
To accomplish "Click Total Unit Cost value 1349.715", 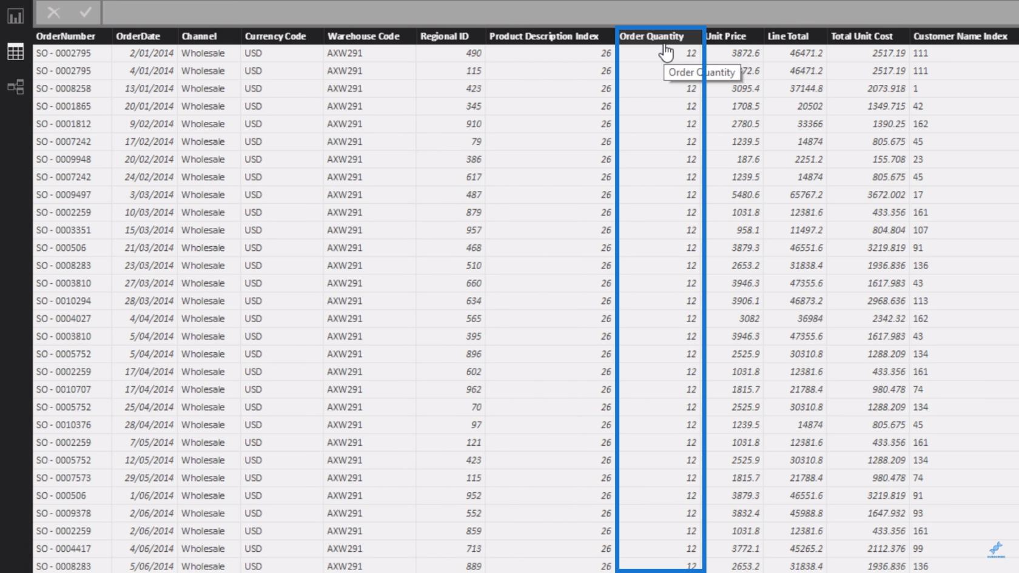I will coord(886,106).
